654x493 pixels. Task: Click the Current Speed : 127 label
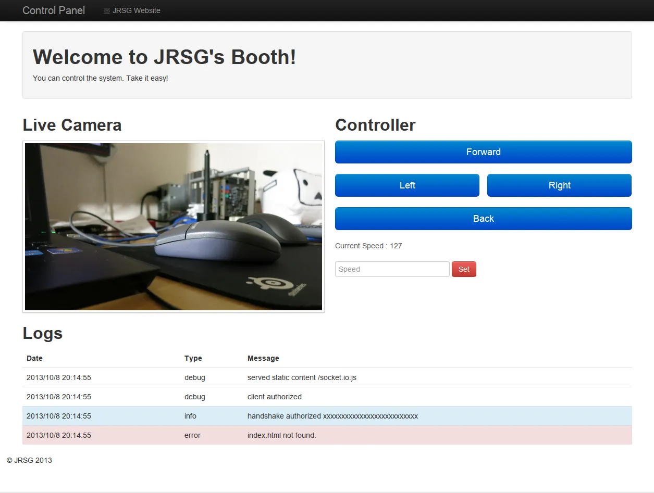point(368,246)
